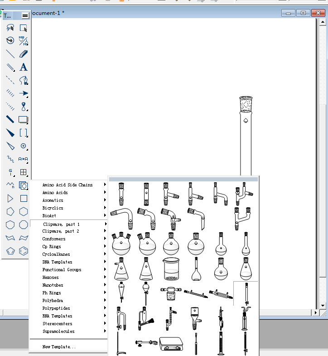Pick the beaker template
Screen dimensions: 328x356
171,269
